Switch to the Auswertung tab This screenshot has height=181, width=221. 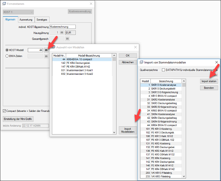[x=26, y=20]
